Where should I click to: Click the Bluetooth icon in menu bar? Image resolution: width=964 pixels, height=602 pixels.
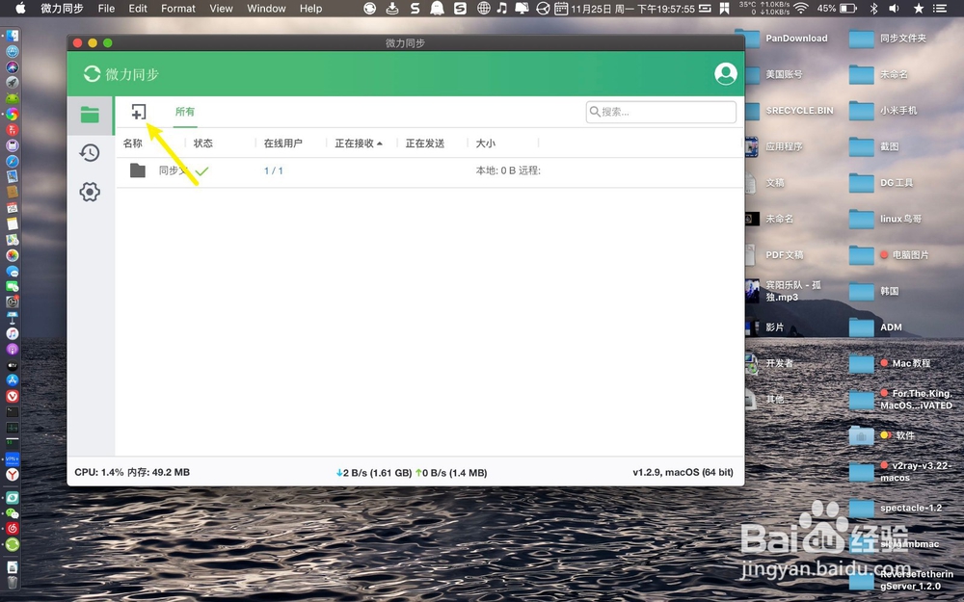click(x=873, y=8)
